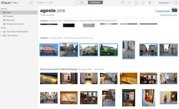Click the trash delete icon
The image size is (179, 109).
[x=150, y=3]
